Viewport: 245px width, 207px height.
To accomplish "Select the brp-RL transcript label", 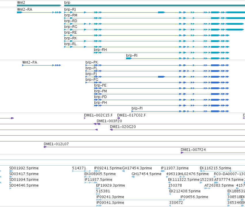I will coord(70,44).
